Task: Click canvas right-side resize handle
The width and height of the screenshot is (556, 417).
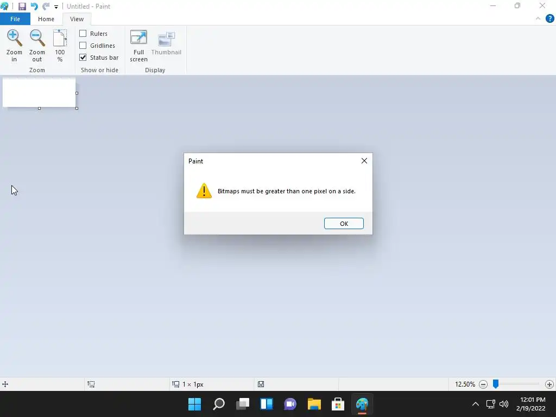Action: point(77,93)
